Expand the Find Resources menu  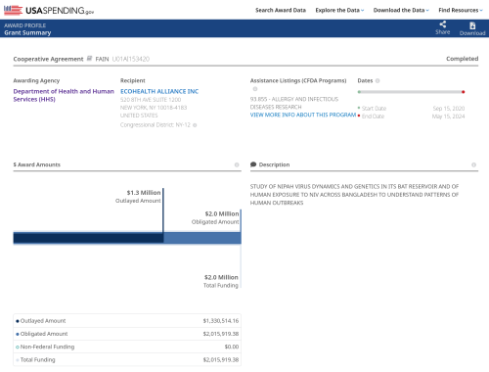click(461, 10)
